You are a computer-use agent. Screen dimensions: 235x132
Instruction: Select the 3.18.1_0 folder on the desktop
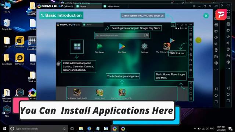[7, 42]
